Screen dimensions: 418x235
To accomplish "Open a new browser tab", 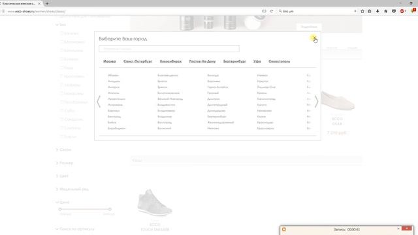I will (47, 4).
